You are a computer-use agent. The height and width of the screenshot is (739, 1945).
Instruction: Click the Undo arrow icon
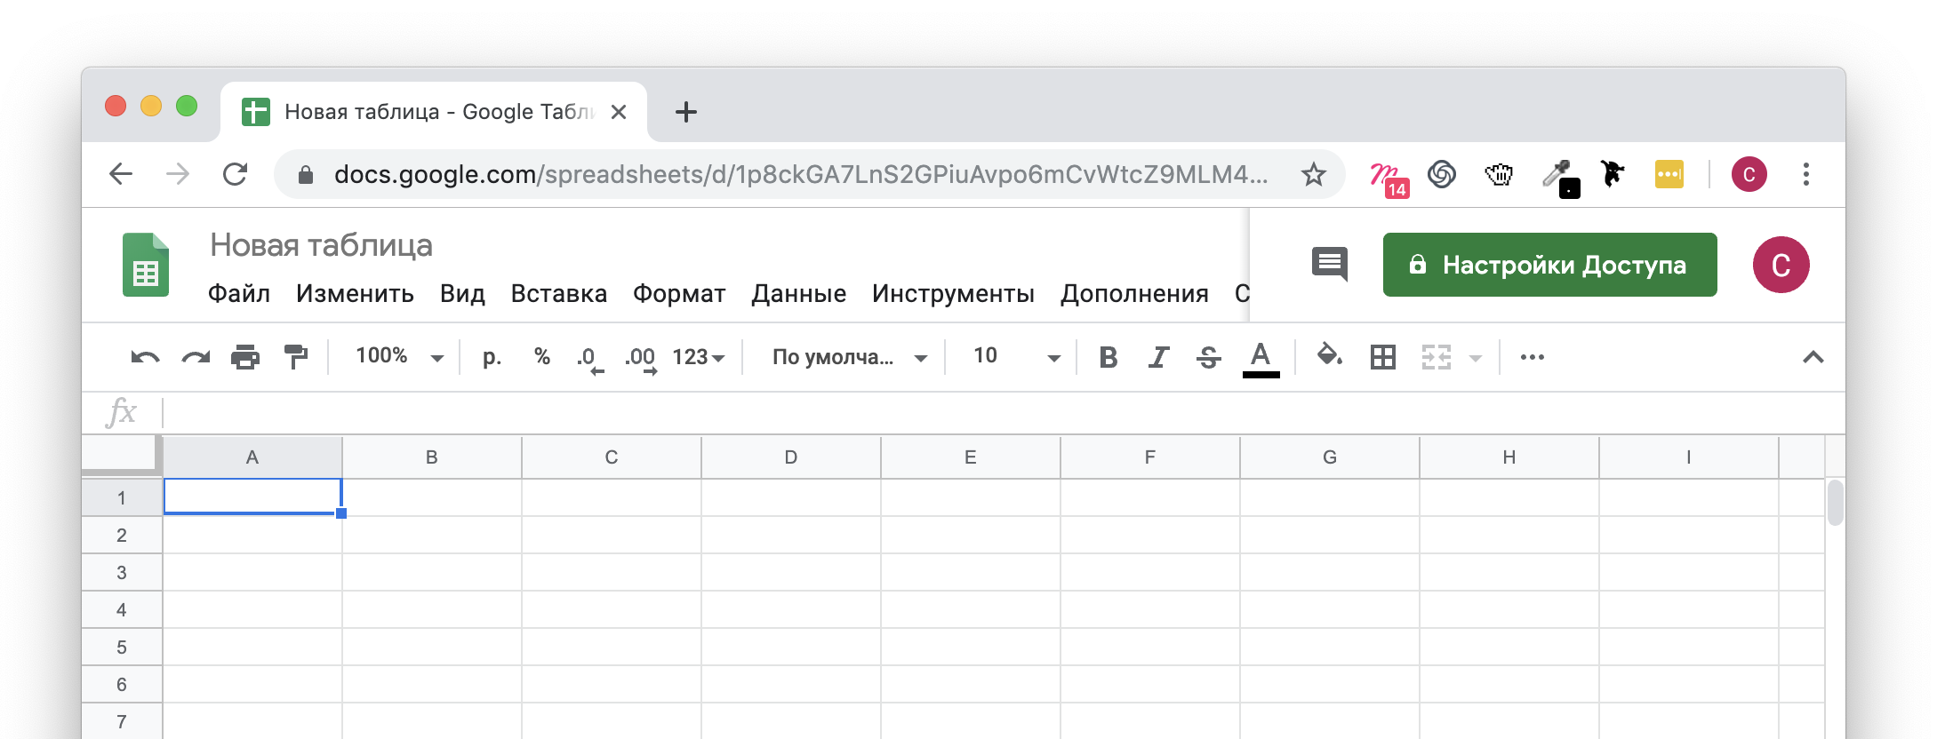[x=145, y=358]
